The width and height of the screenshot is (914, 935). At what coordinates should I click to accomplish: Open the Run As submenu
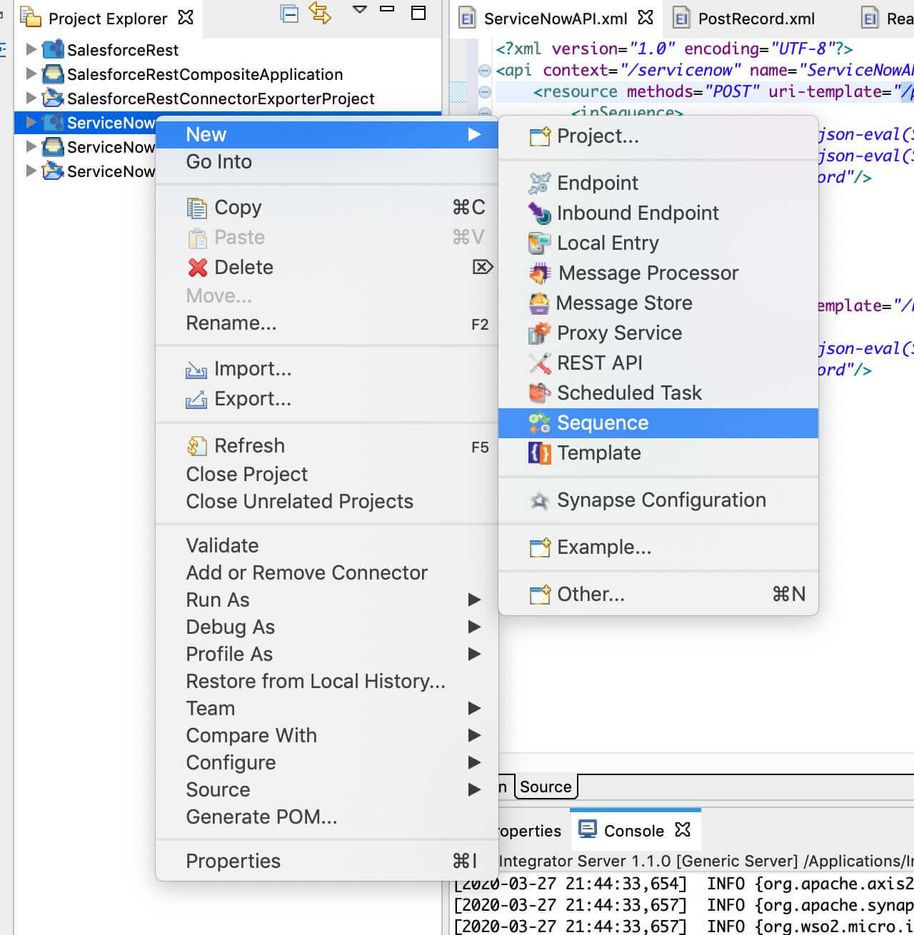[326, 600]
